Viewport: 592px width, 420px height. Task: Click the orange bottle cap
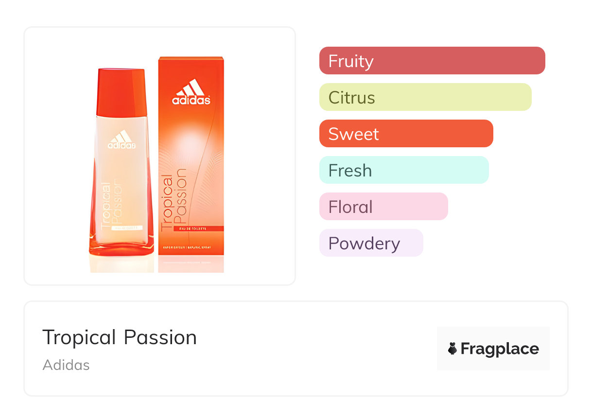122,92
